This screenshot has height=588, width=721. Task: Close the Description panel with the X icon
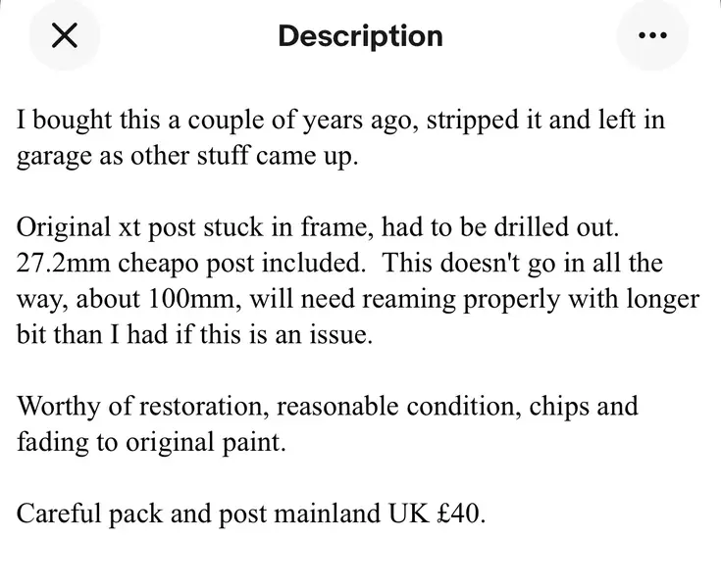[65, 35]
